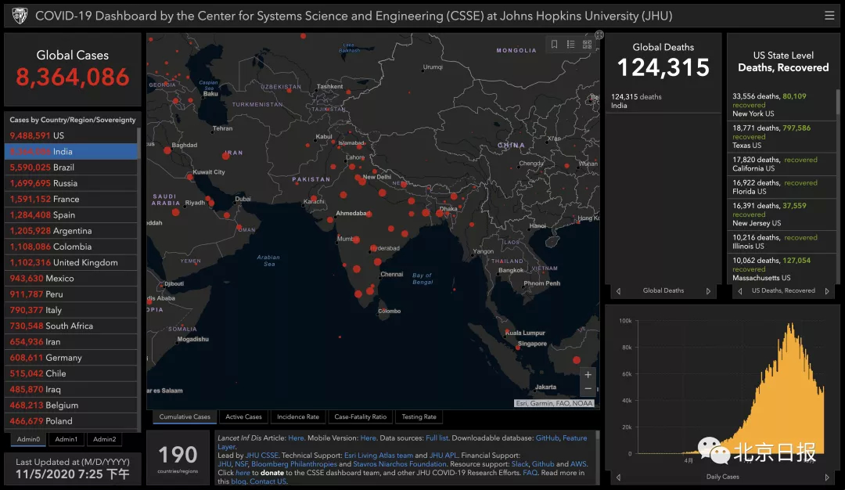Switch to Active Cases map tab
The width and height of the screenshot is (845, 490).
click(x=243, y=416)
